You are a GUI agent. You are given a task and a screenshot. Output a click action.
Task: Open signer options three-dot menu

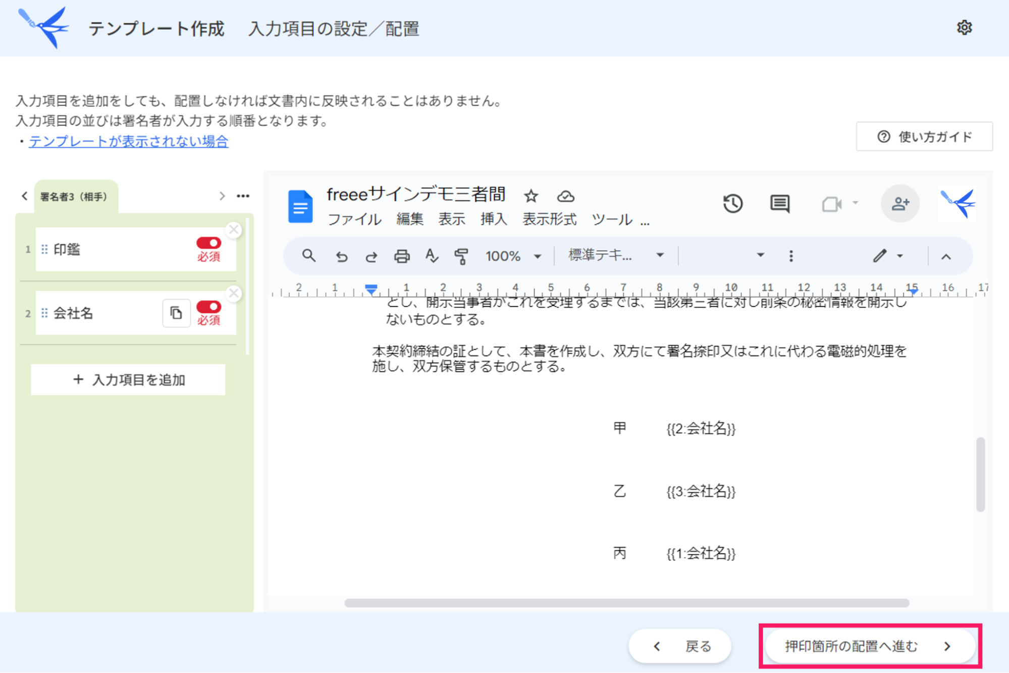point(243,196)
